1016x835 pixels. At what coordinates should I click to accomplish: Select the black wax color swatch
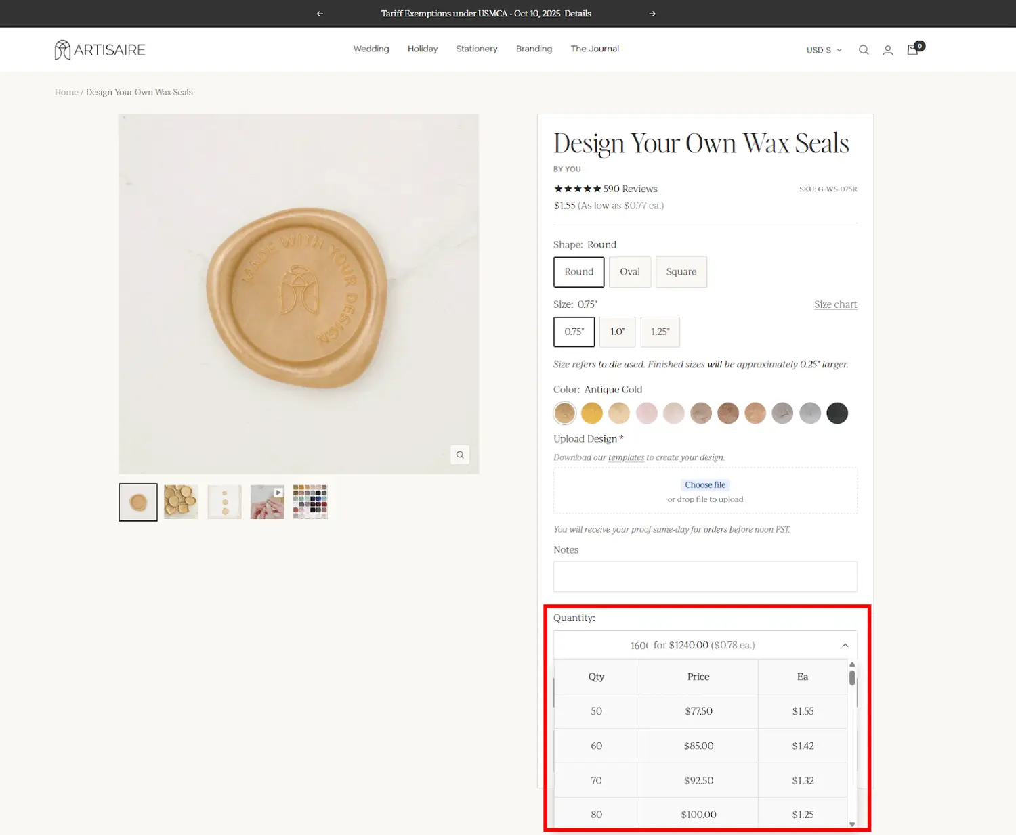(837, 413)
